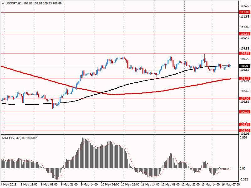251x188 pixels.
Task: Select the 111.65 price scale value
Action: 245,17
